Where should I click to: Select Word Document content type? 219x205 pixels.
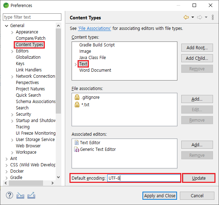coord(95,70)
